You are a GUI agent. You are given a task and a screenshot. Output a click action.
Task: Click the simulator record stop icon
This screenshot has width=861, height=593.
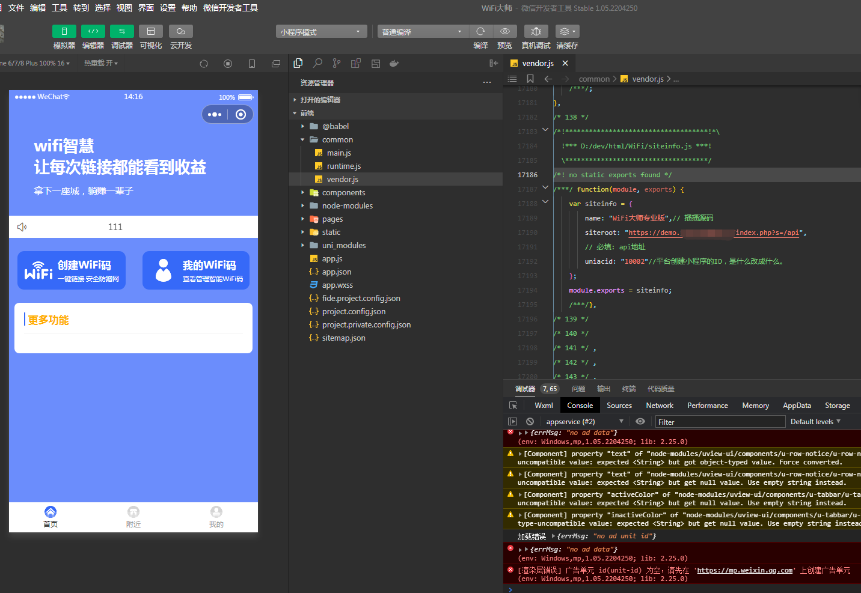tap(228, 64)
